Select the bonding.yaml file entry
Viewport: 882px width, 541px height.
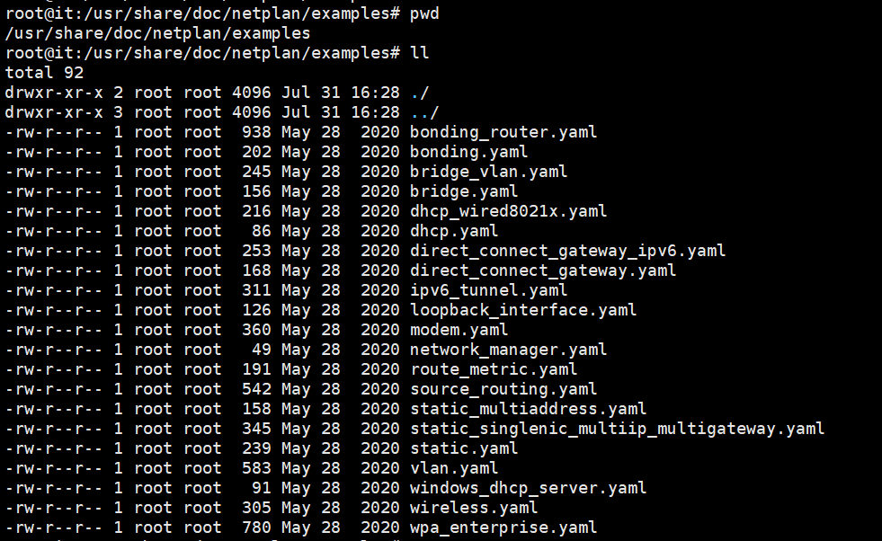click(x=468, y=153)
